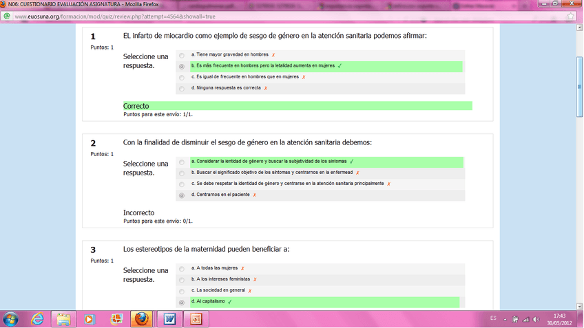The height and width of the screenshot is (328, 584).
Task: Click the Windows Start button
Action: click(x=10, y=319)
